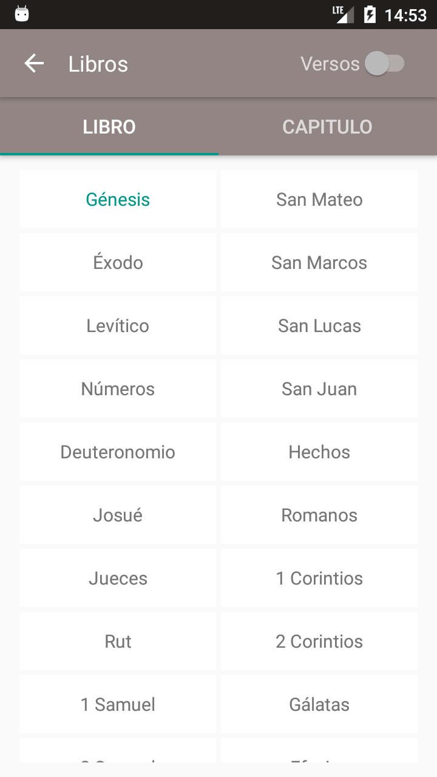Switch to the CAPITULO tab
The image size is (437, 777).
(x=327, y=127)
